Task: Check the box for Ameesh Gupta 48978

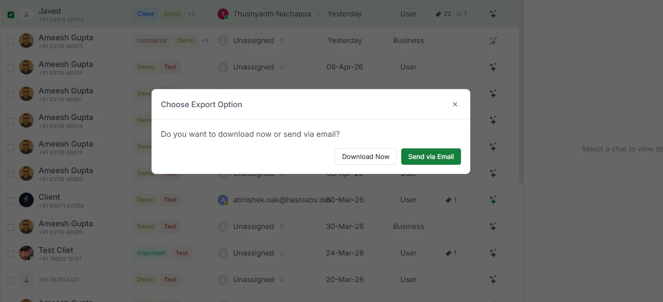Action: [11, 147]
